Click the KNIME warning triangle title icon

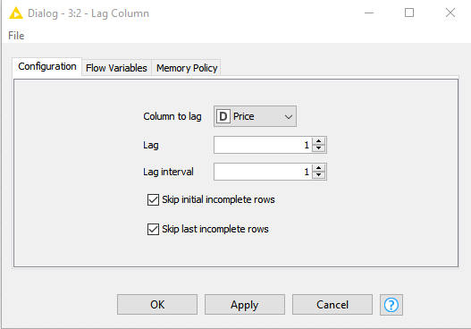[15, 13]
